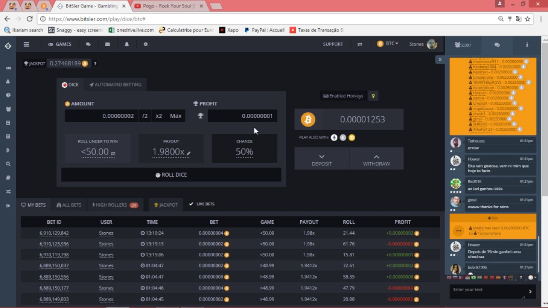
Task: Open the notifications bell icon
Action: click(x=127, y=44)
